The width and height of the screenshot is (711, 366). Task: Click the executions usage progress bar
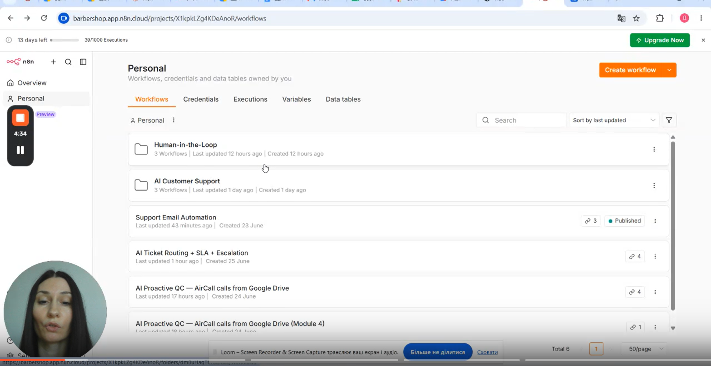pyautogui.click(x=65, y=40)
